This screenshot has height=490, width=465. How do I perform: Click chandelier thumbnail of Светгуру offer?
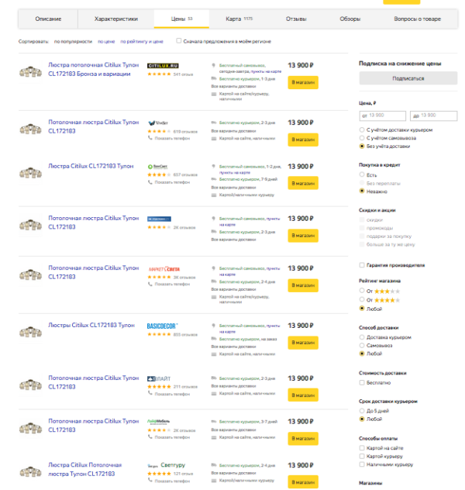tap(30, 472)
